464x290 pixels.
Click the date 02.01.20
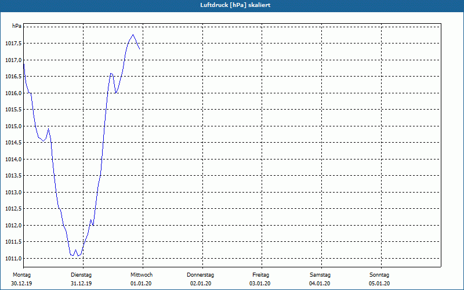coord(201,284)
